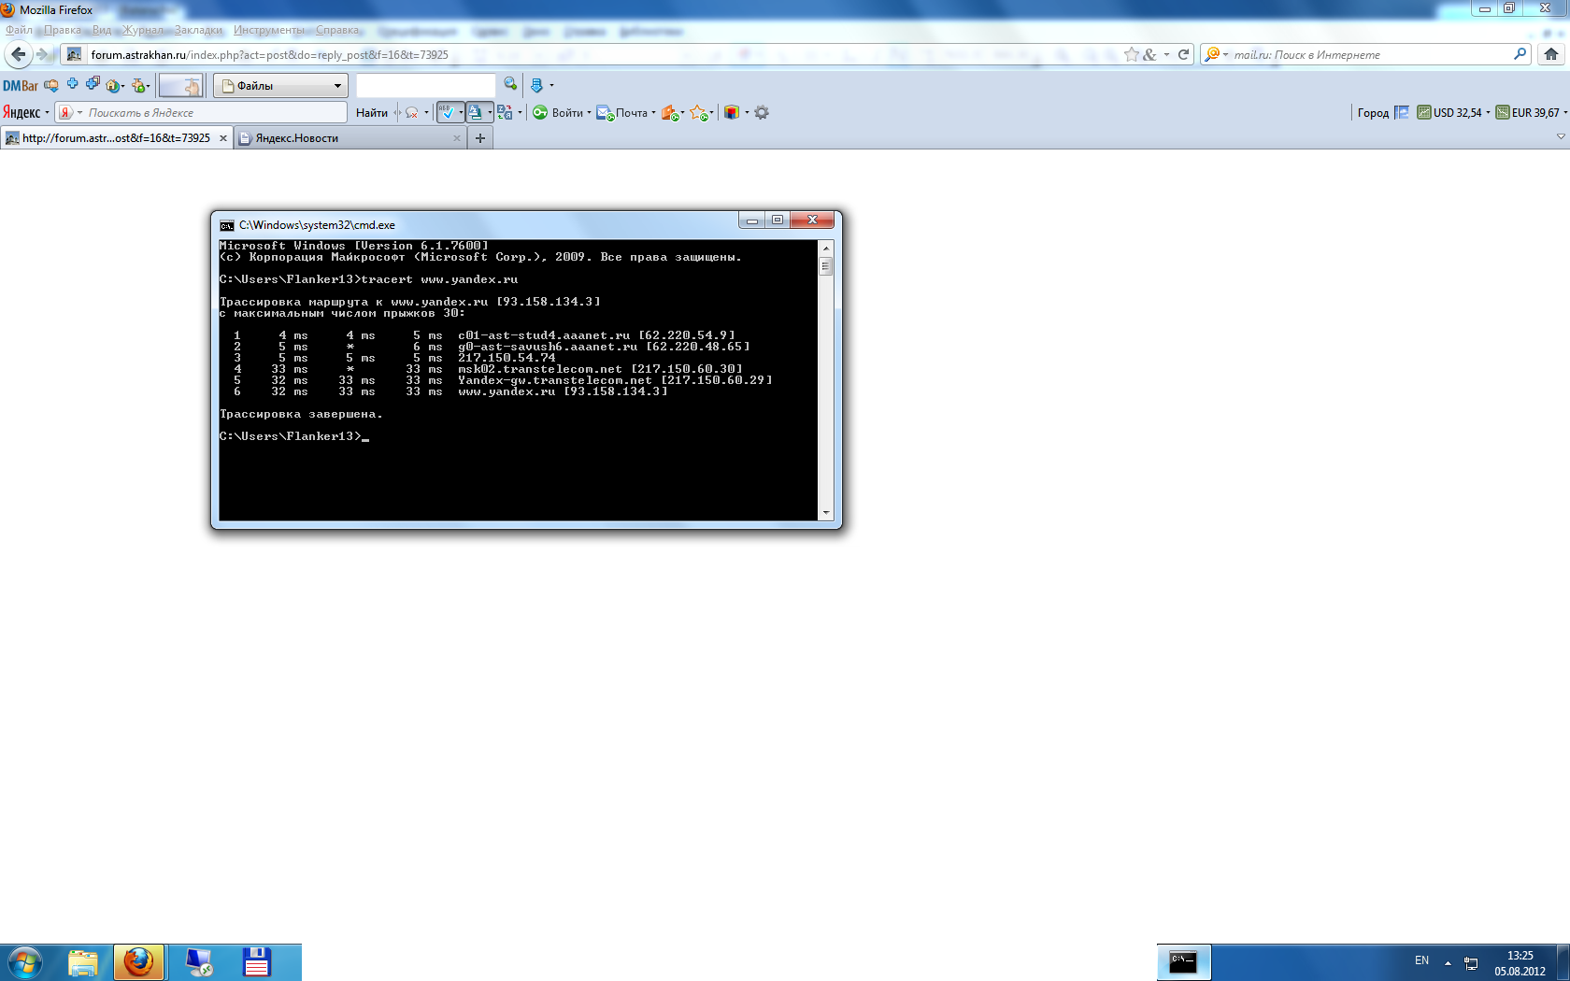Viewport: 1570px width, 981px height.
Task: Toggle Yandex spell check button
Action: [x=449, y=112]
